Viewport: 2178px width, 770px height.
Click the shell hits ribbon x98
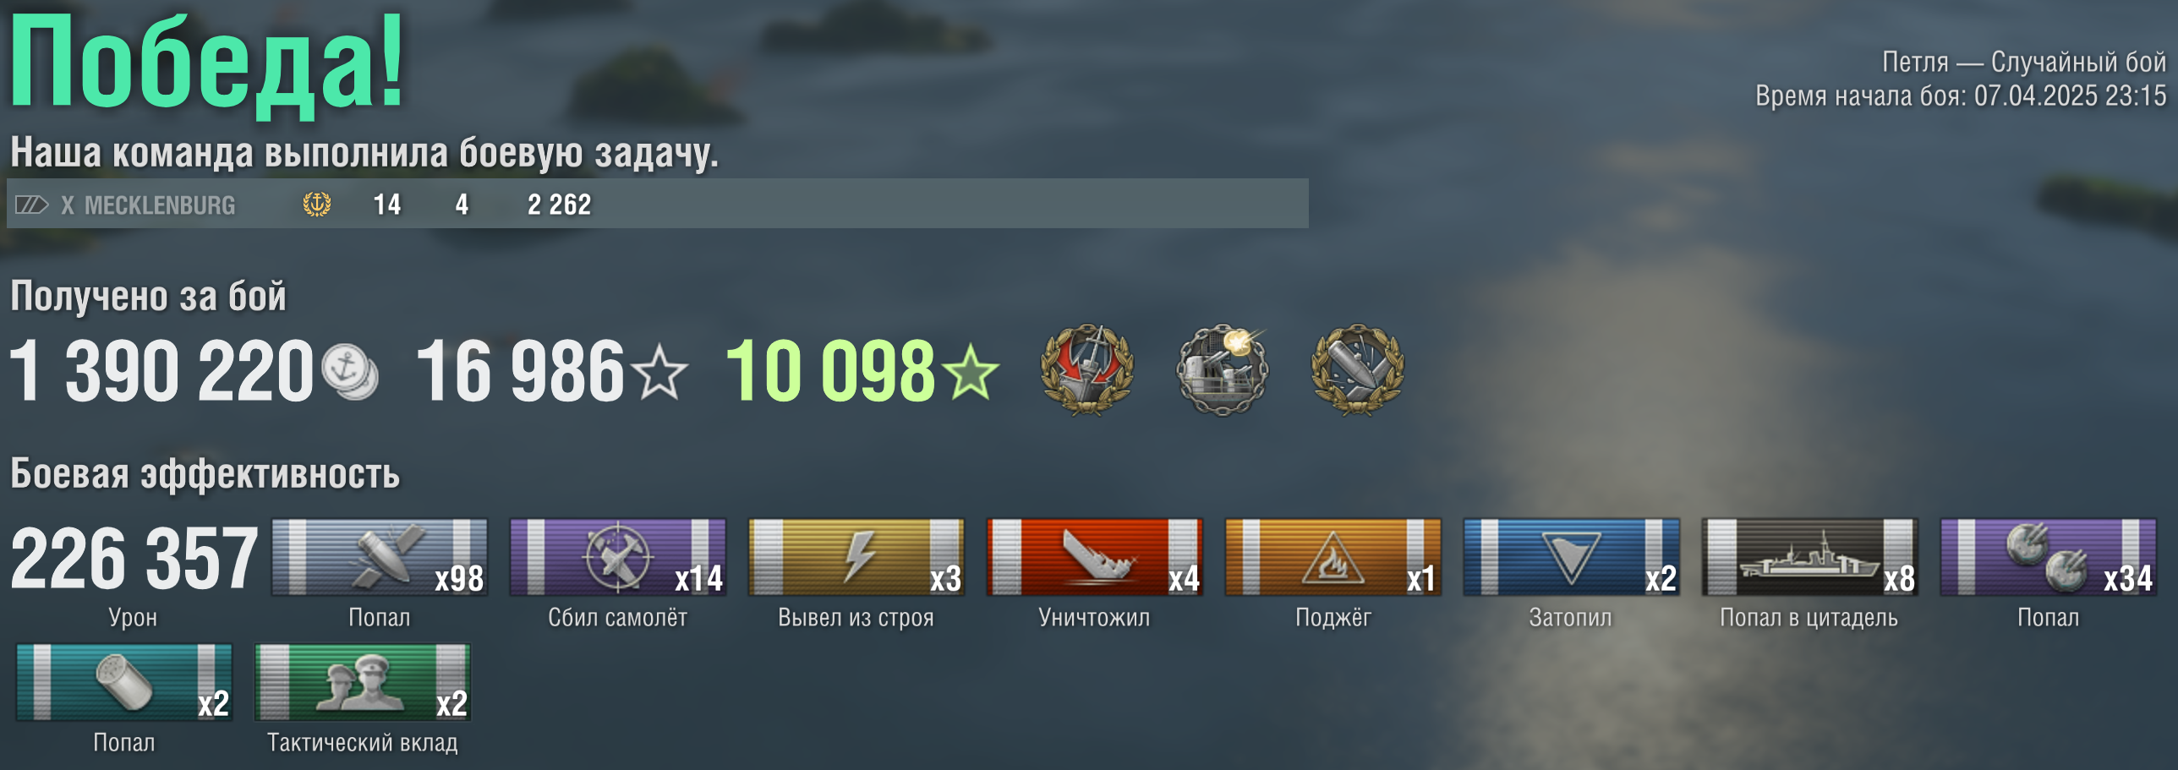[x=379, y=557]
